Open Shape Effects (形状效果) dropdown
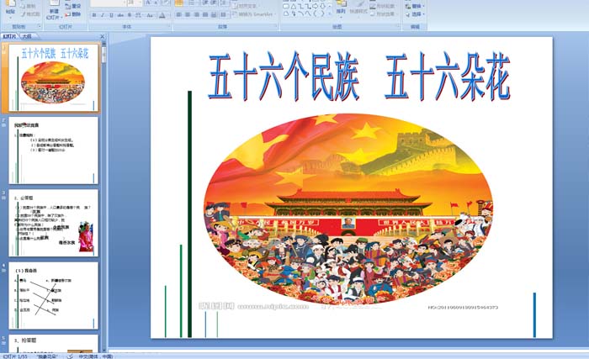Image resolution: width=589 pixels, height=359 pixels. [382, 14]
